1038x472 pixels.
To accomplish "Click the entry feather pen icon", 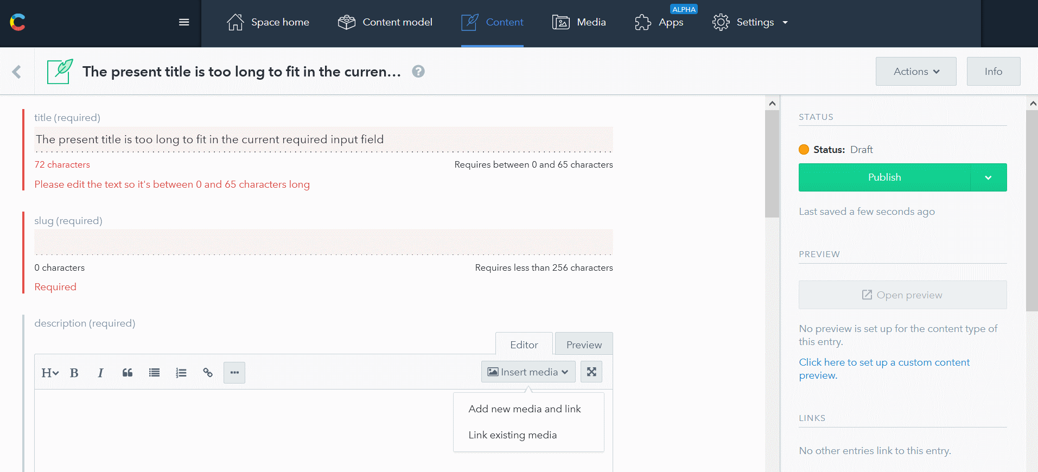I will click(60, 72).
